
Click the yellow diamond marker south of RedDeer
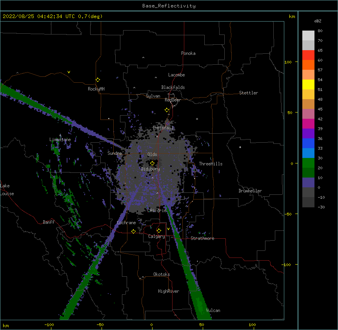coord(167,110)
